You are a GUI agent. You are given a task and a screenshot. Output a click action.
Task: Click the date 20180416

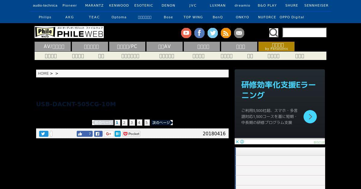click(214, 134)
